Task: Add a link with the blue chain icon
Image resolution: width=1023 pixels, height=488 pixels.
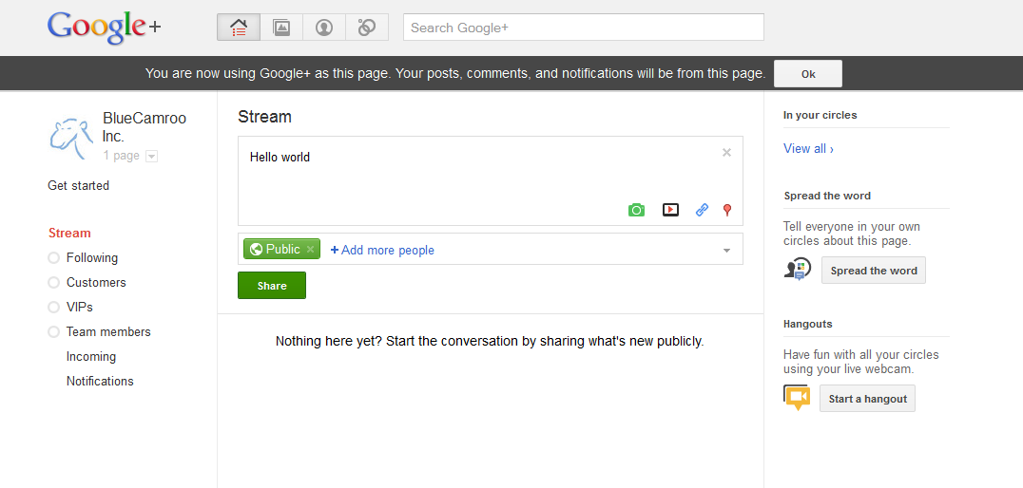Action: [702, 210]
